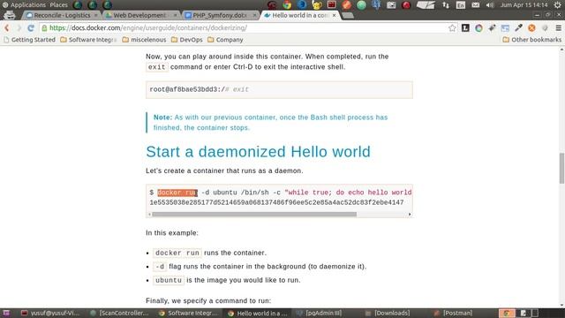This screenshot has height=318, width=565.
Task: Click the code block left scroll arrow
Action: click(x=149, y=214)
